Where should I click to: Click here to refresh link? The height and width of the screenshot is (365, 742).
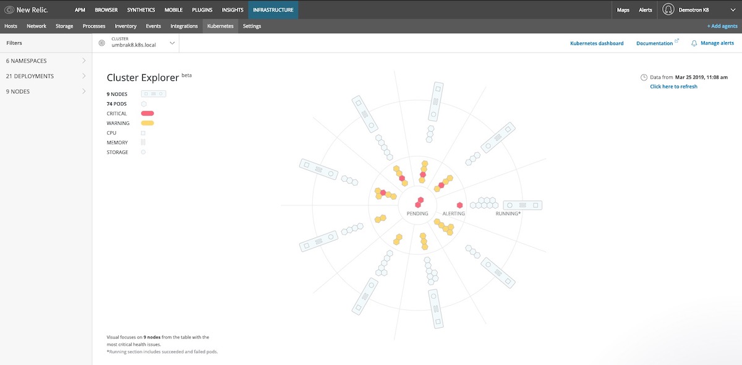point(673,87)
